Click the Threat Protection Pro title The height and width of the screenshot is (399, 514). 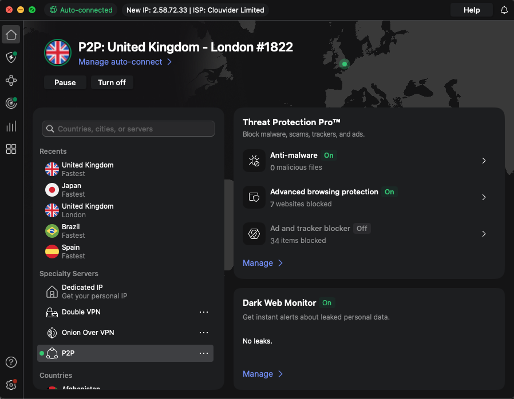291,122
